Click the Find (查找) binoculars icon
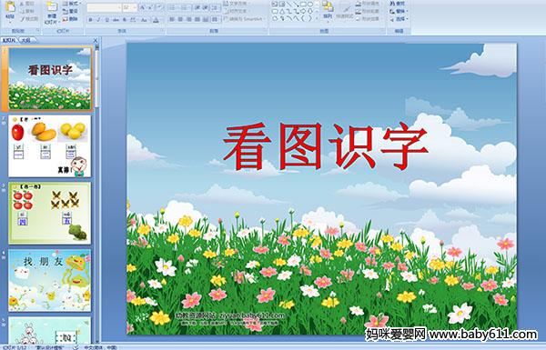Viewport: 546px width, 350px height. point(392,4)
